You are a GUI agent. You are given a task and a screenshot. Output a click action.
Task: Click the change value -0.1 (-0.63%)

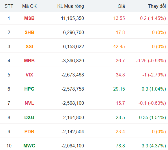click(152, 103)
